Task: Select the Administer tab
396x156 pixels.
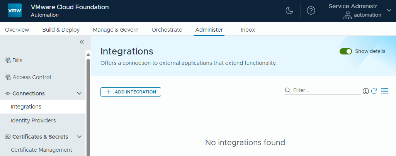Action: tap(209, 30)
